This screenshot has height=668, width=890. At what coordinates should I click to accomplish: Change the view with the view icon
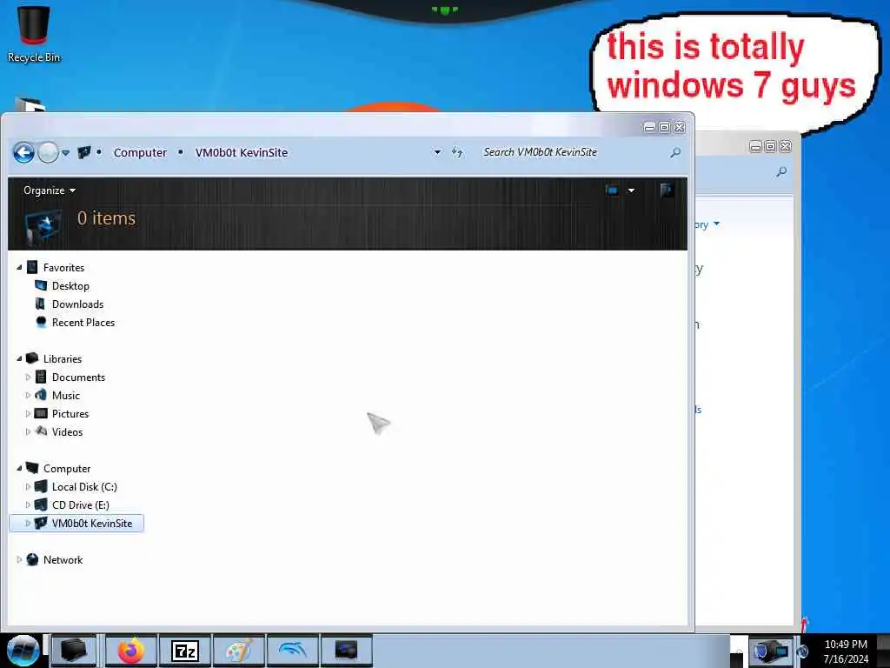point(612,190)
